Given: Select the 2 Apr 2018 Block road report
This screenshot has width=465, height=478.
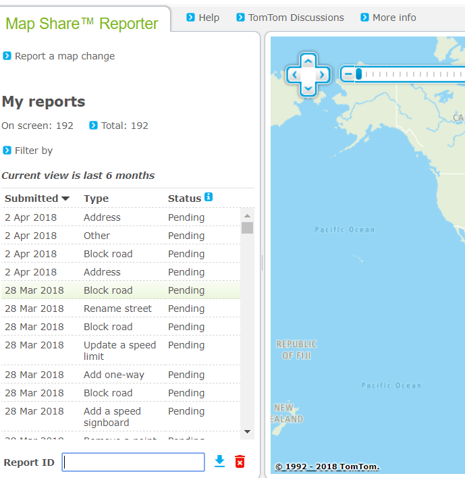Looking at the screenshot, I should click(121, 254).
